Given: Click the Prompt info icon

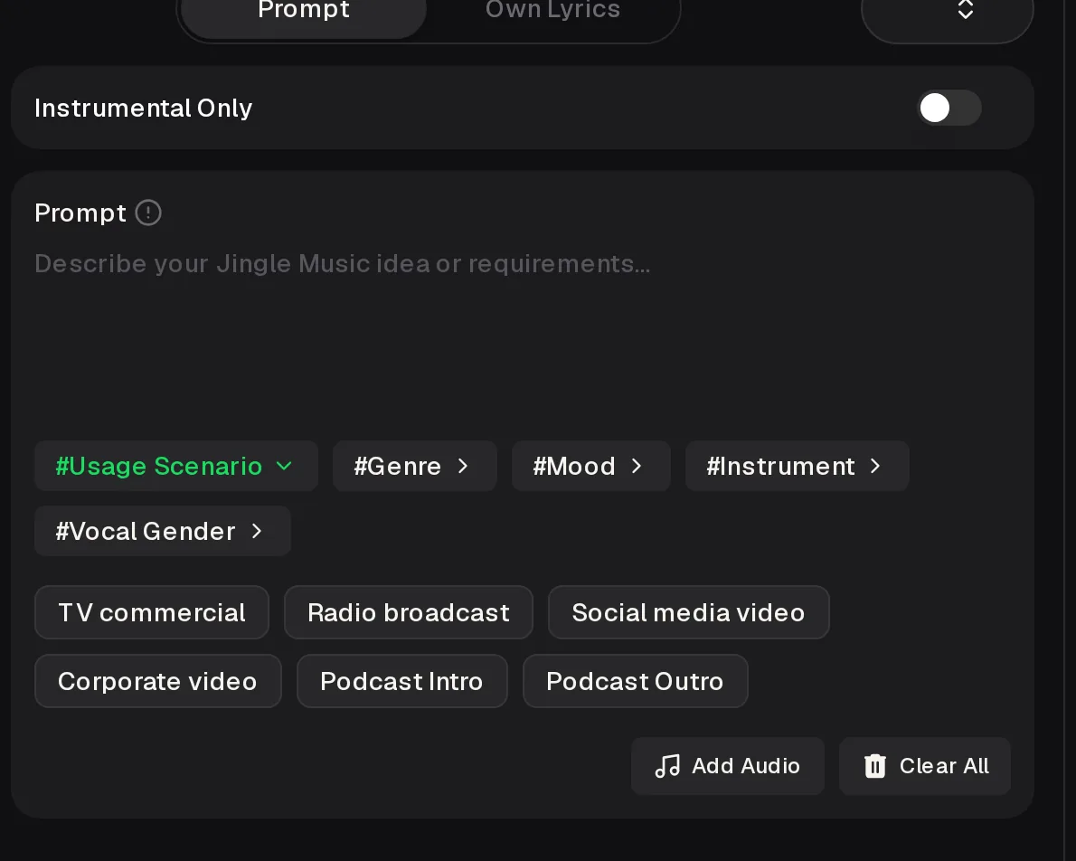Looking at the screenshot, I should (x=148, y=213).
